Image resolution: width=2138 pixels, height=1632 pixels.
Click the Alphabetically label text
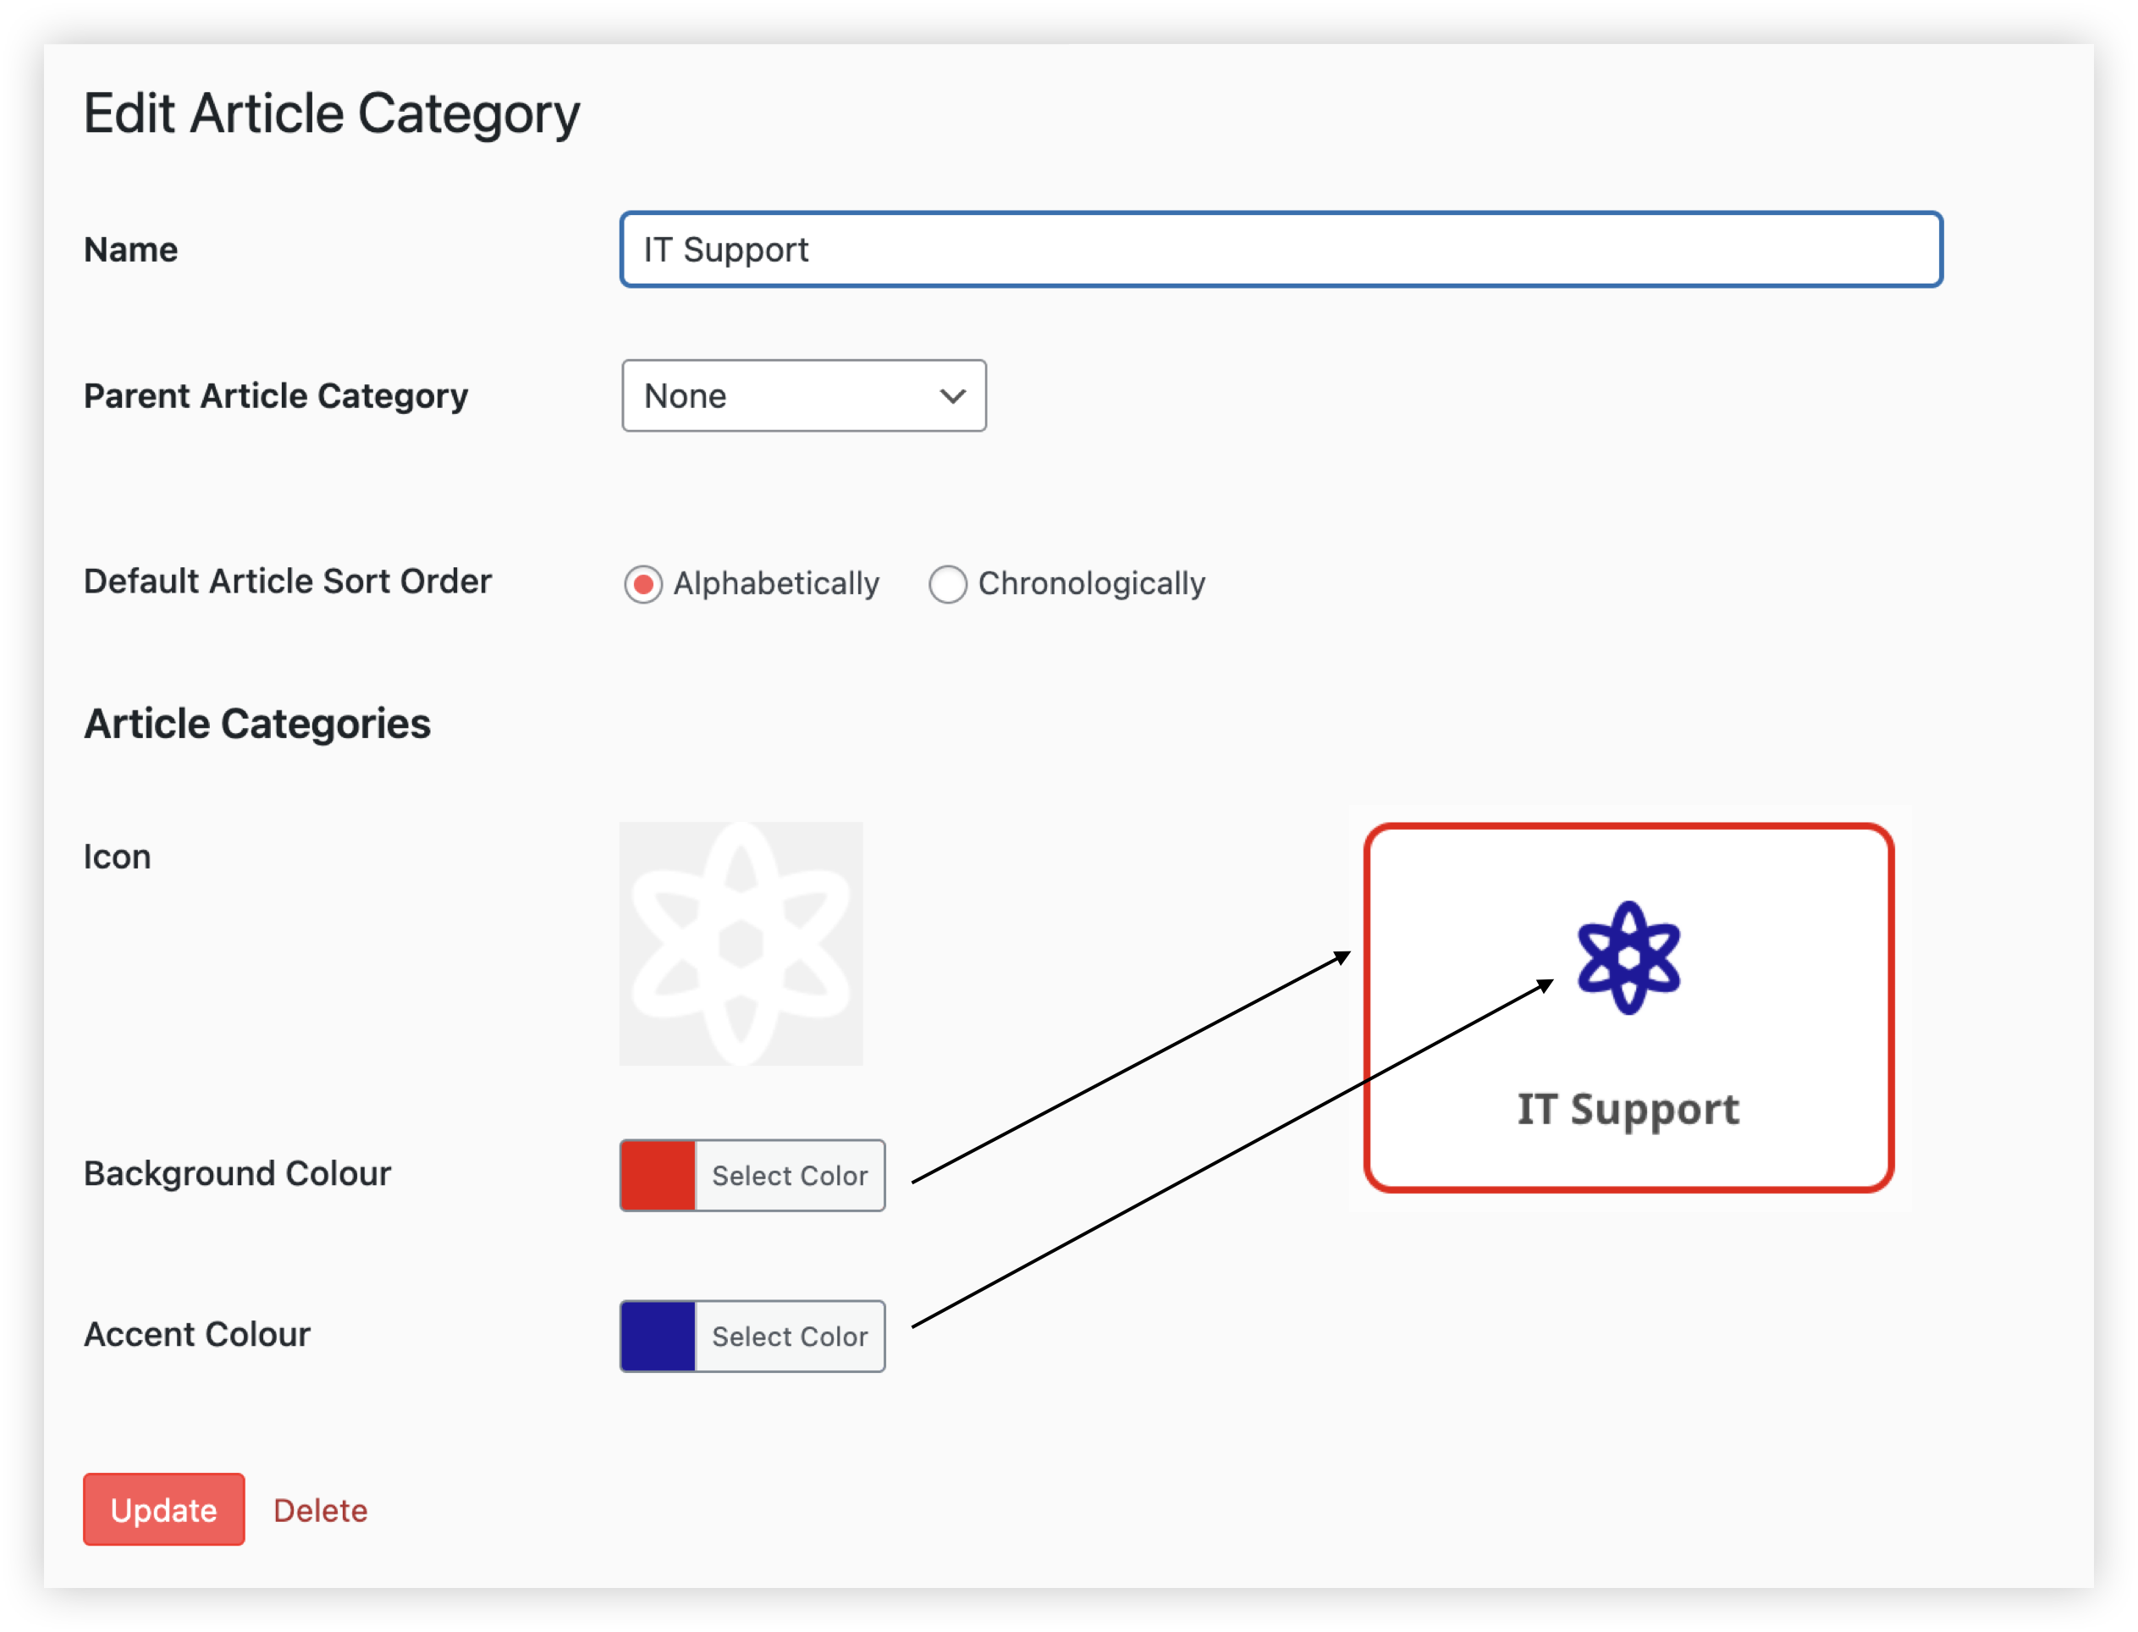pos(776,584)
